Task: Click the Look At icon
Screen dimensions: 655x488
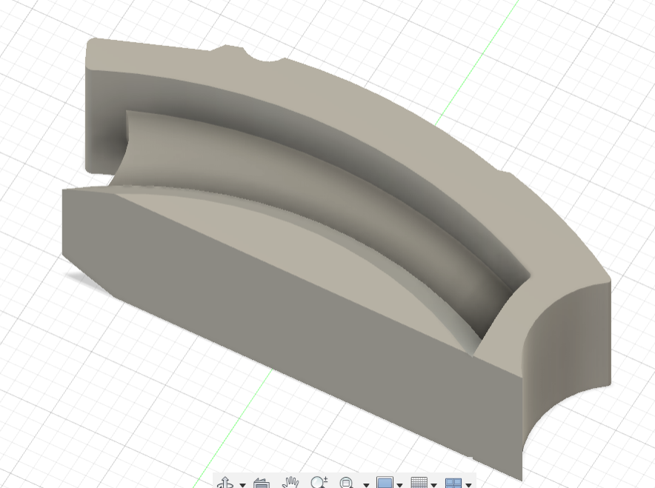Action: tap(262, 484)
